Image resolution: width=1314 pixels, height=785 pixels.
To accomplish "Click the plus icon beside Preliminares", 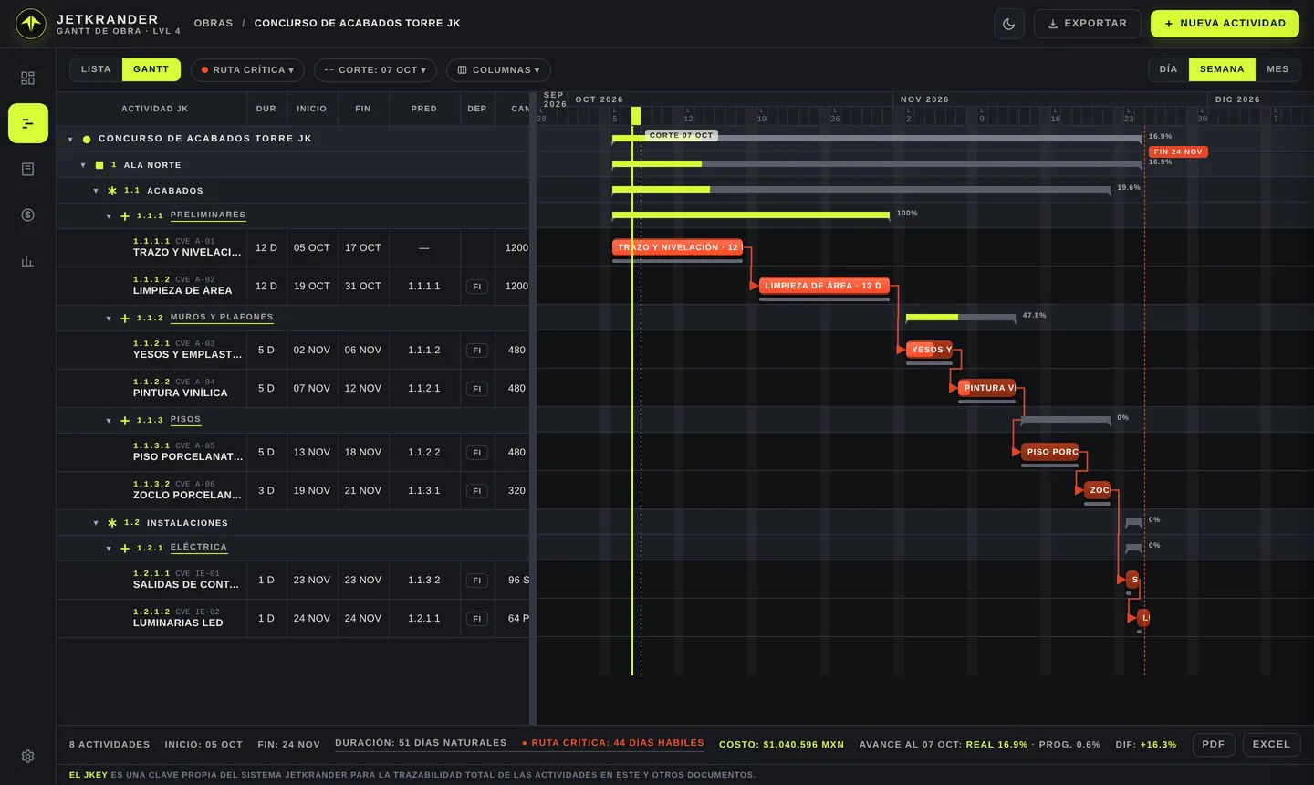I will click(125, 216).
